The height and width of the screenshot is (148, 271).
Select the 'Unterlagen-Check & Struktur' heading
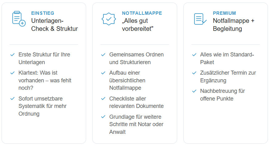(54, 25)
